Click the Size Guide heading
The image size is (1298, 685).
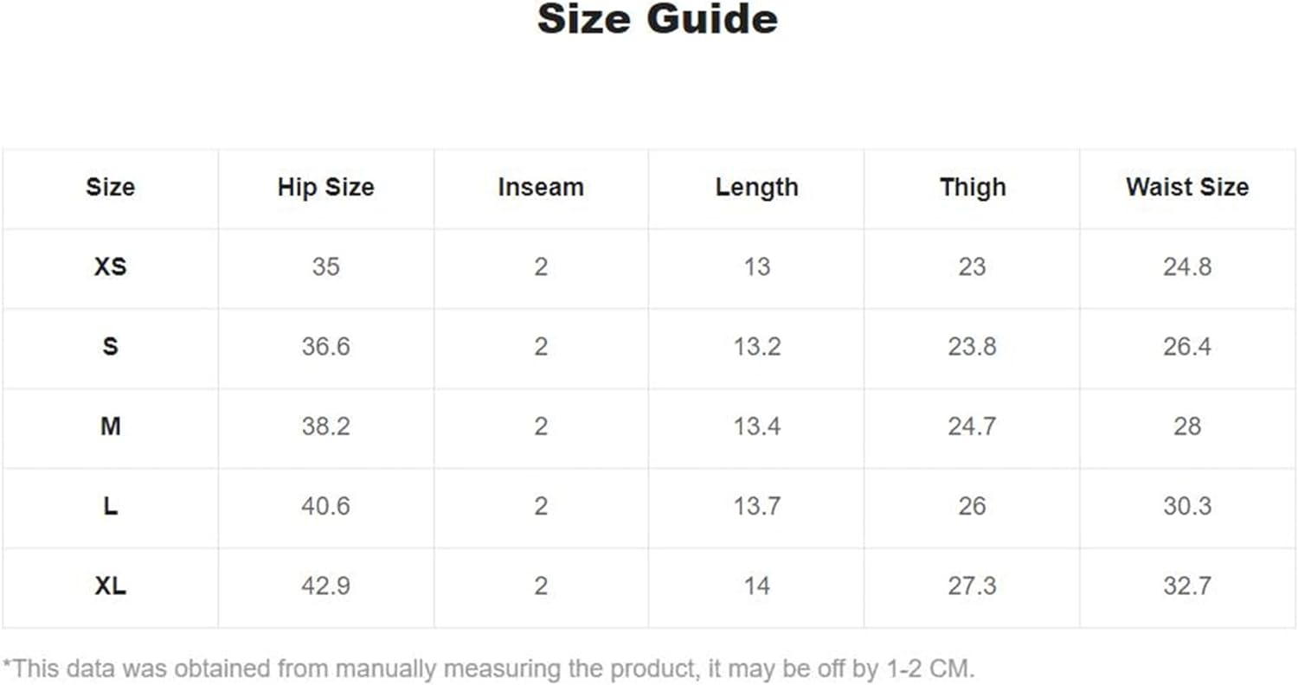(x=657, y=19)
